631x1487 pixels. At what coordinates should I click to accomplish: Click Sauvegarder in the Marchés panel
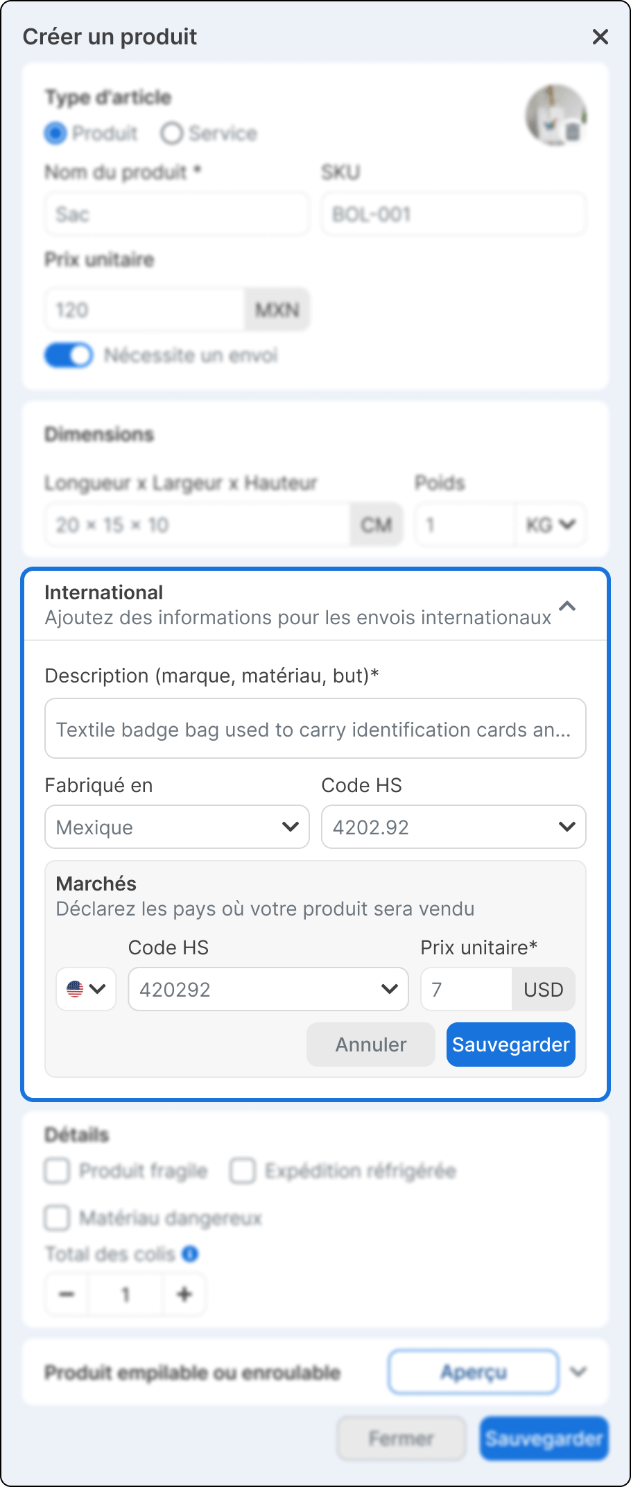[510, 1045]
